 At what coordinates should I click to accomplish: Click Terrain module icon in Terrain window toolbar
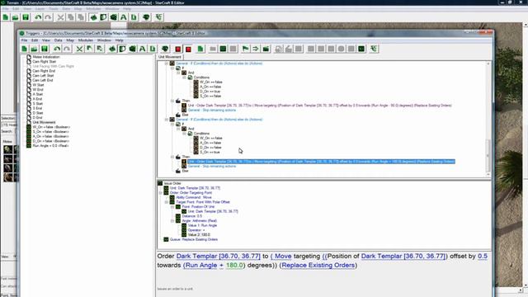[x=93, y=17]
